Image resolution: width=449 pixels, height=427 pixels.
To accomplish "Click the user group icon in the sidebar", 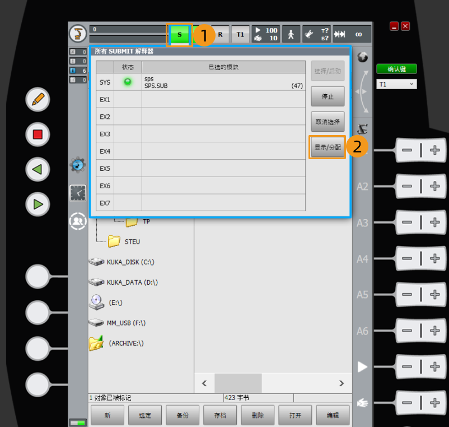I will (x=78, y=221).
